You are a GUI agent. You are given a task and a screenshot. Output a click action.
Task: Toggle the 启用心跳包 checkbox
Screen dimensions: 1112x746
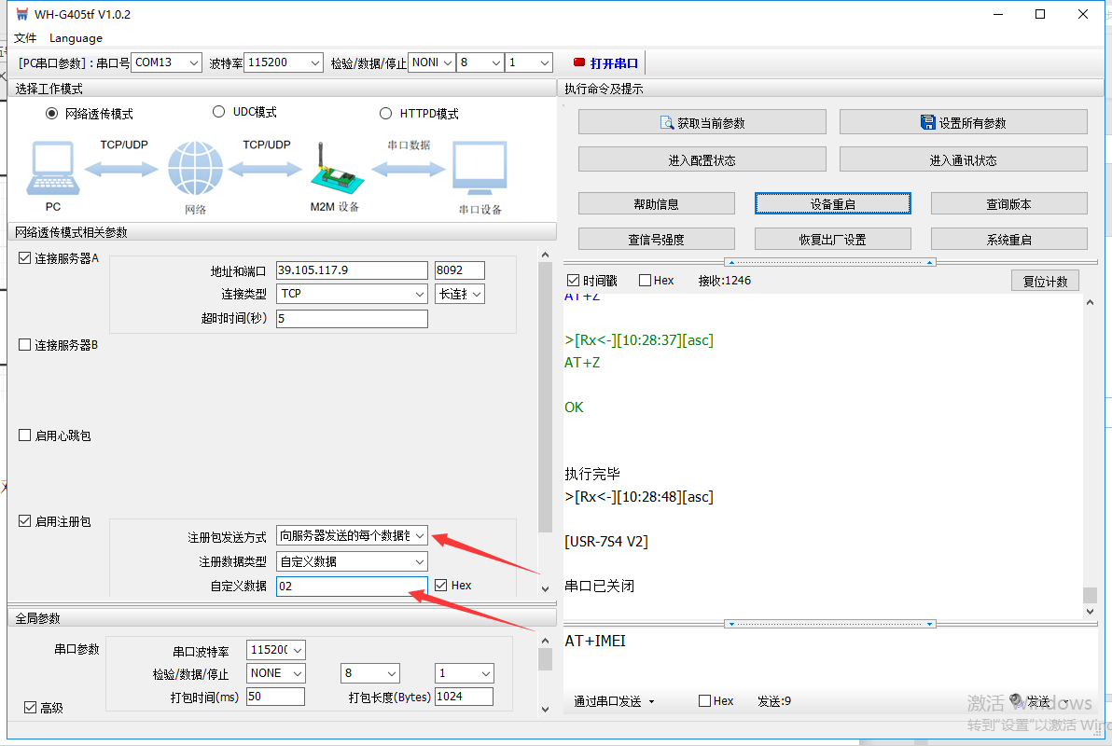point(25,435)
